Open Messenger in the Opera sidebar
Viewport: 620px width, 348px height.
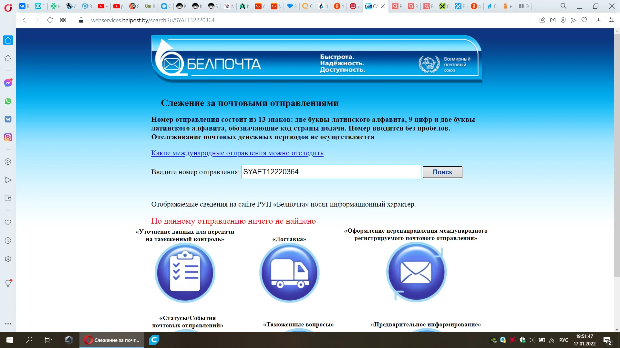click(x=8, y=83)
